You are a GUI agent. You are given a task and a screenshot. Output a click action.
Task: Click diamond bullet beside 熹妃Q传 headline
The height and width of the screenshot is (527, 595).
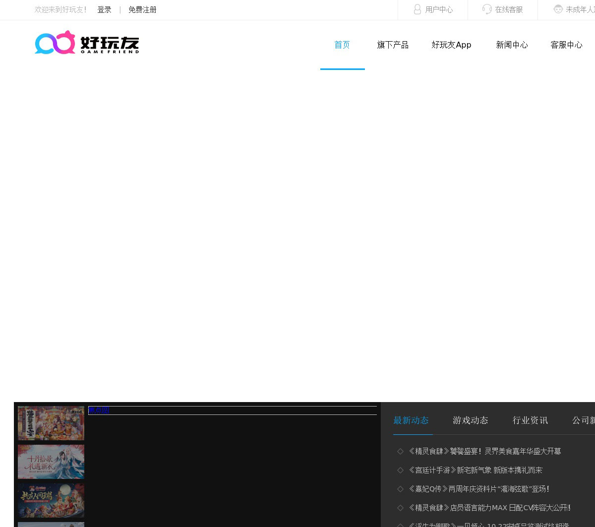click(400, 489)
